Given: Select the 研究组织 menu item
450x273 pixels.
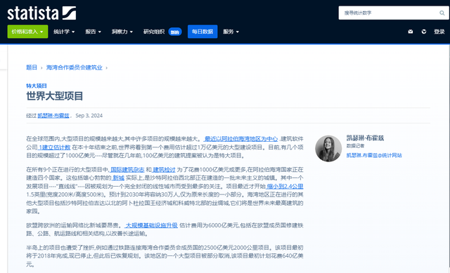Looking at the screenshot, I should point(154,32).
